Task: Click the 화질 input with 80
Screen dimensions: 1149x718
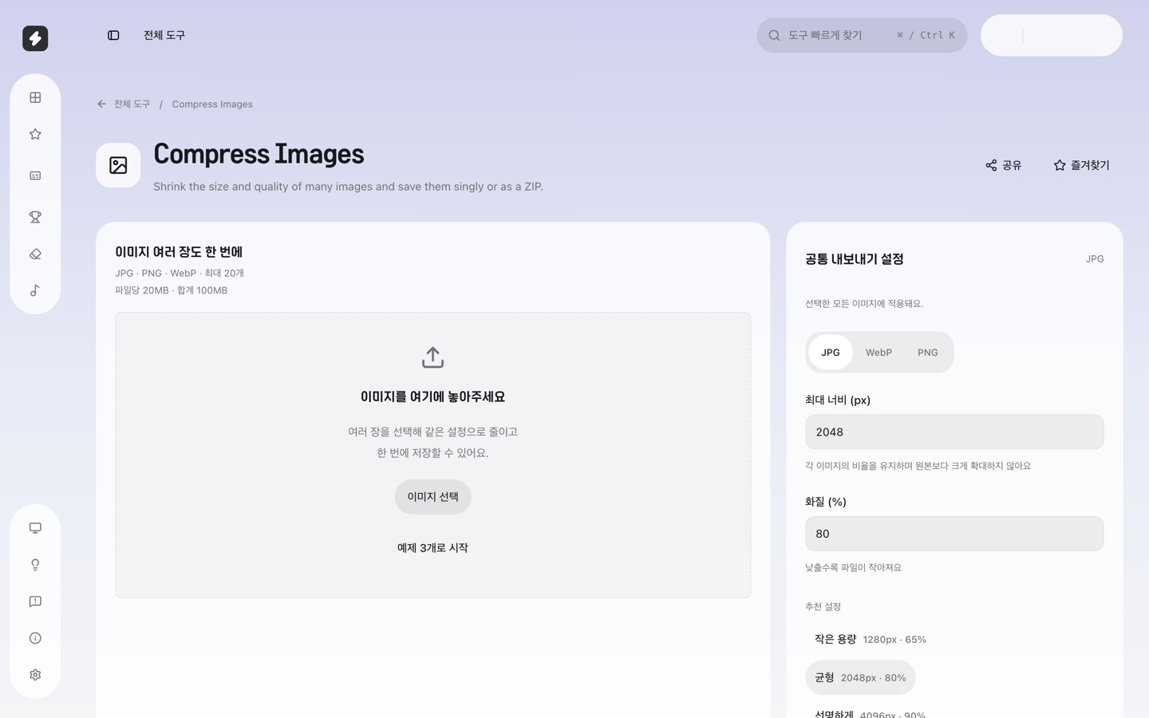Action: click(954, 534)
